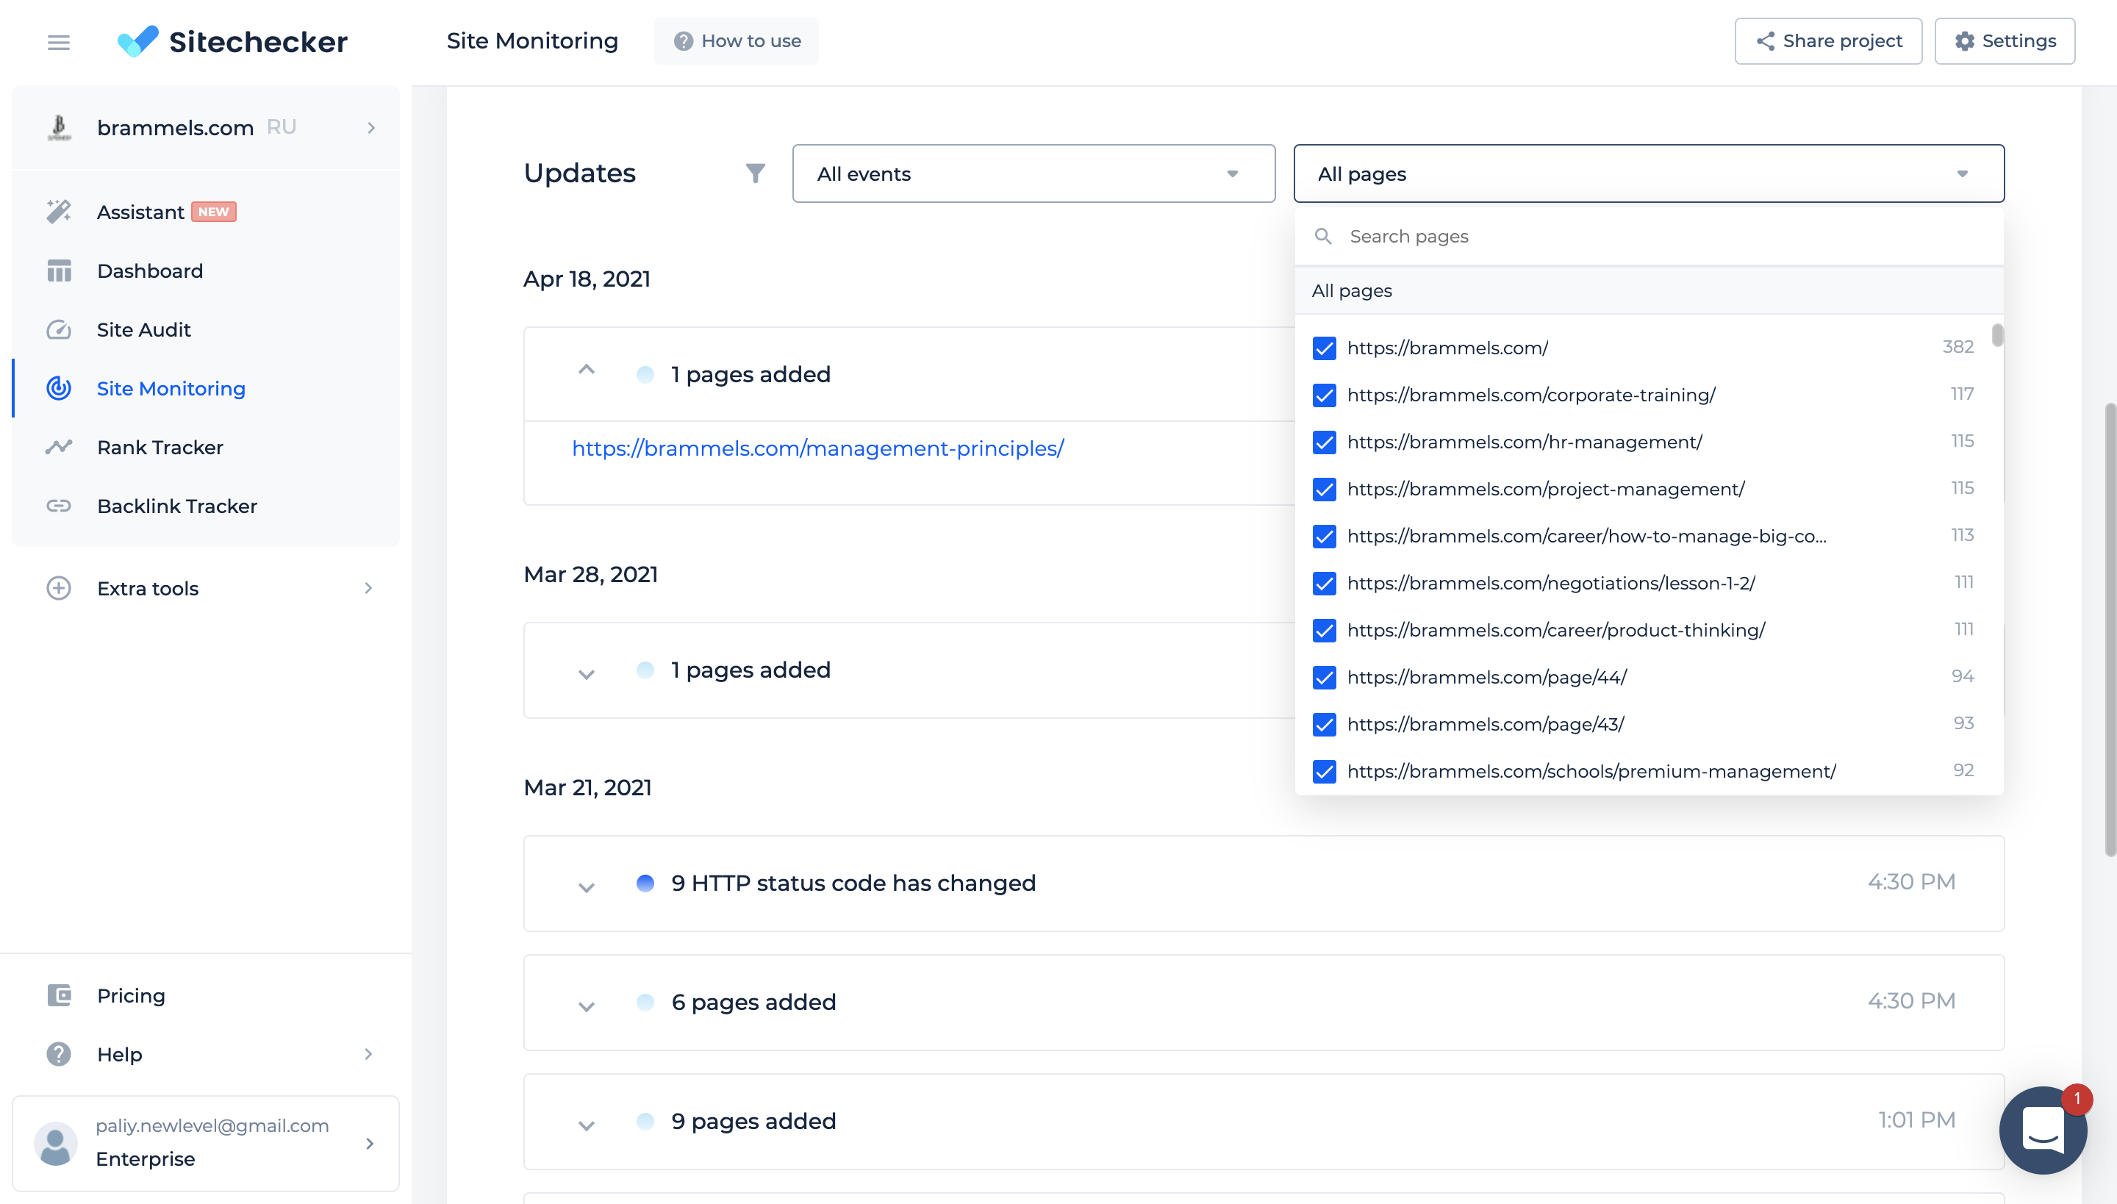Screen dimensions: 2117x1204
Task: Click the Dashboard sidebar icon
Action: click(x=58, y=269)
